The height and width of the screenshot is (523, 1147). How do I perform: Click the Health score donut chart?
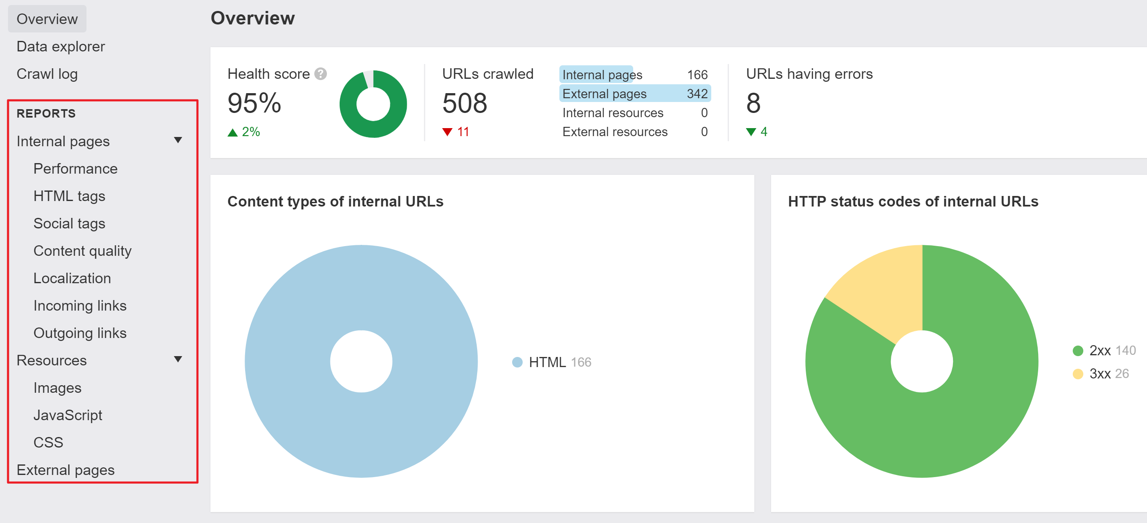click(372, 105)
